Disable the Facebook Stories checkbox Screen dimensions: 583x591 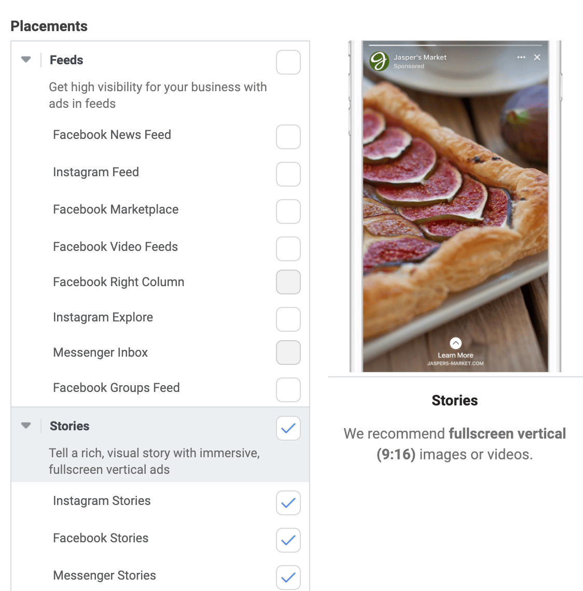(x=288, y=540)
